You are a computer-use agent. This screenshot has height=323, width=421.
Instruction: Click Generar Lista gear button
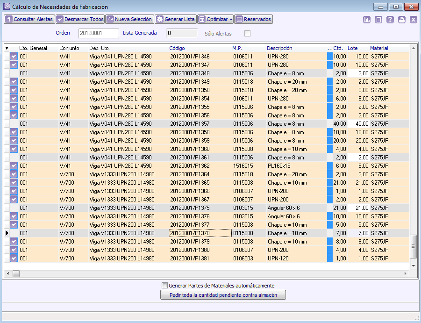[175, 19]
